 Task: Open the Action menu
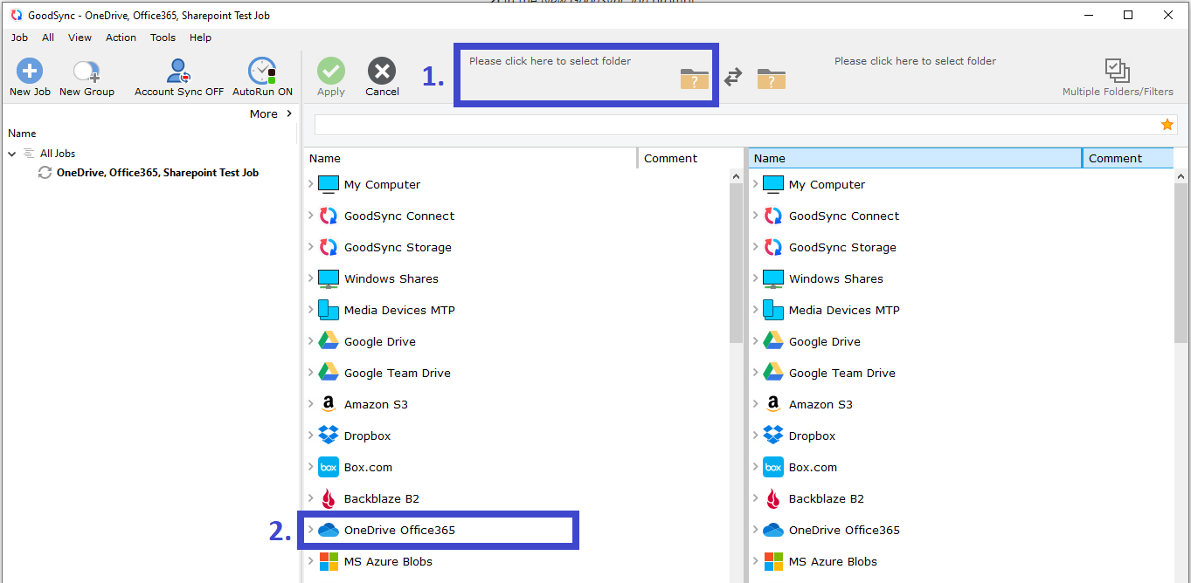(x=121, y=38)
